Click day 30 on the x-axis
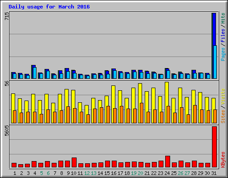Image resolution: width=228 pixels, height=178 pixels. (207, 173)
